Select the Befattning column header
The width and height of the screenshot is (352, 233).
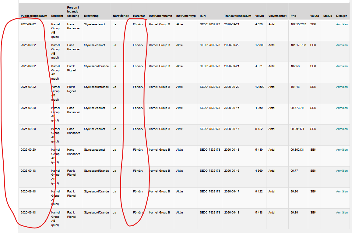pyautogui.click(x=91, y=16)
